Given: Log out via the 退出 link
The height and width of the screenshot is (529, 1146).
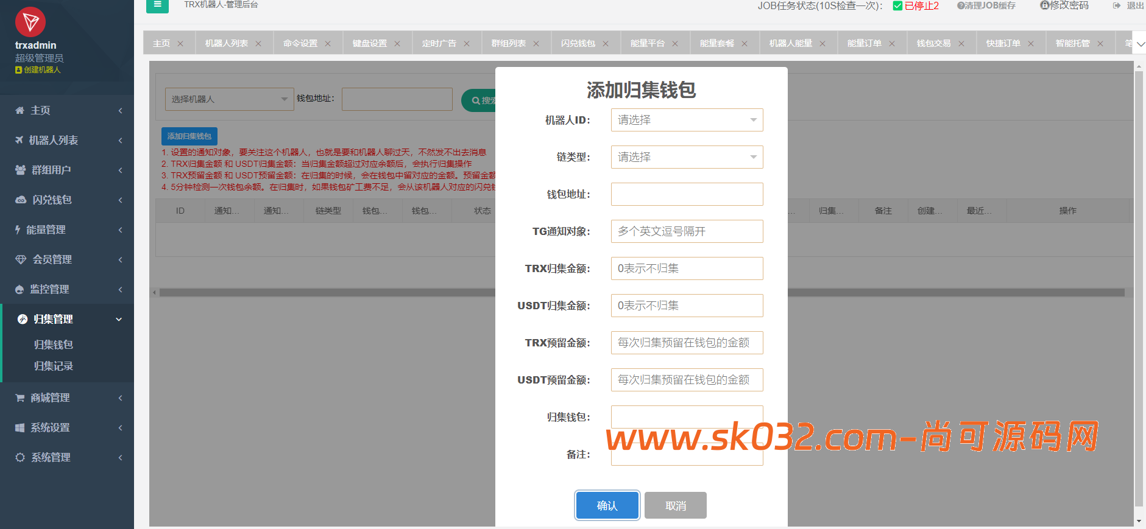Looking at the screenshot, I should pos(1128,5).
